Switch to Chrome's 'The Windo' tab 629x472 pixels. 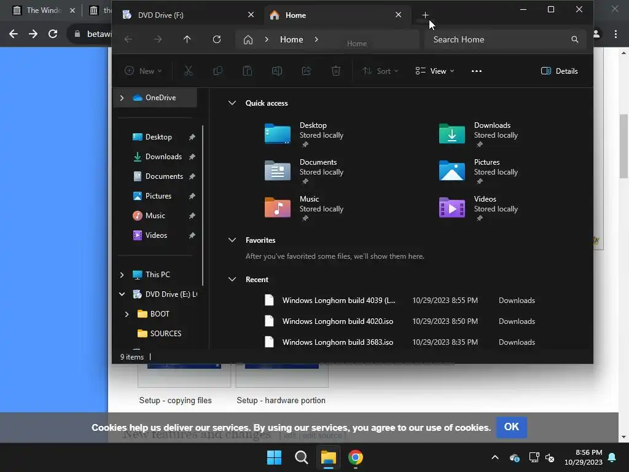[x=44, y=10]
